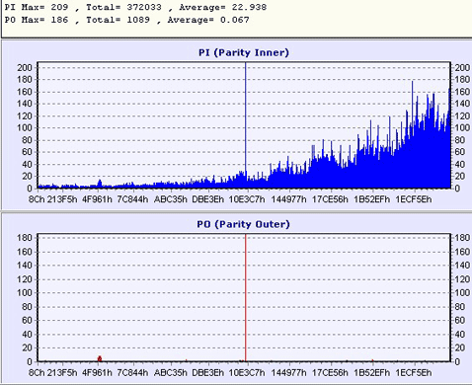Click the 7C844h label under the PI chart
The image size is (472, 385).
[132, 199]
